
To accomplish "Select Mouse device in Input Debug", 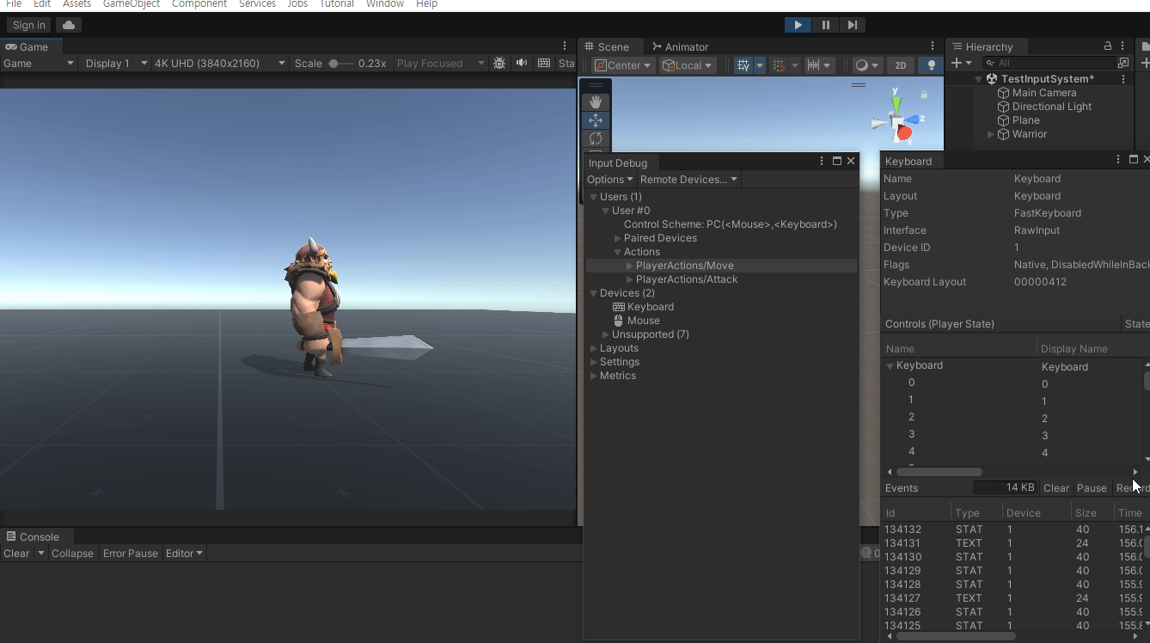I will pos(643,321).
